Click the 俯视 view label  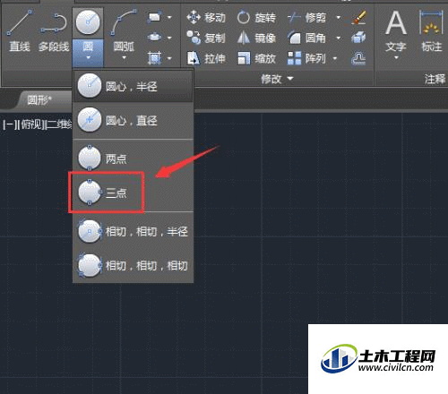(x=30, y=124)
